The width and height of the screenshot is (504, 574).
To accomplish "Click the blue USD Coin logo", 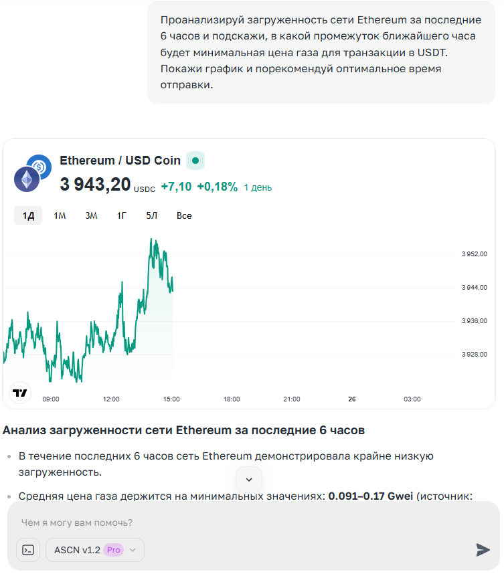I will pyautogui.click(x=40, y=165).
